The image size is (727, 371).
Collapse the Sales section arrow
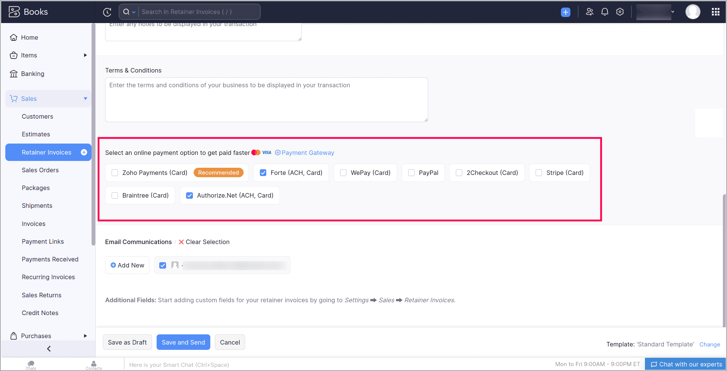point(85,99)
